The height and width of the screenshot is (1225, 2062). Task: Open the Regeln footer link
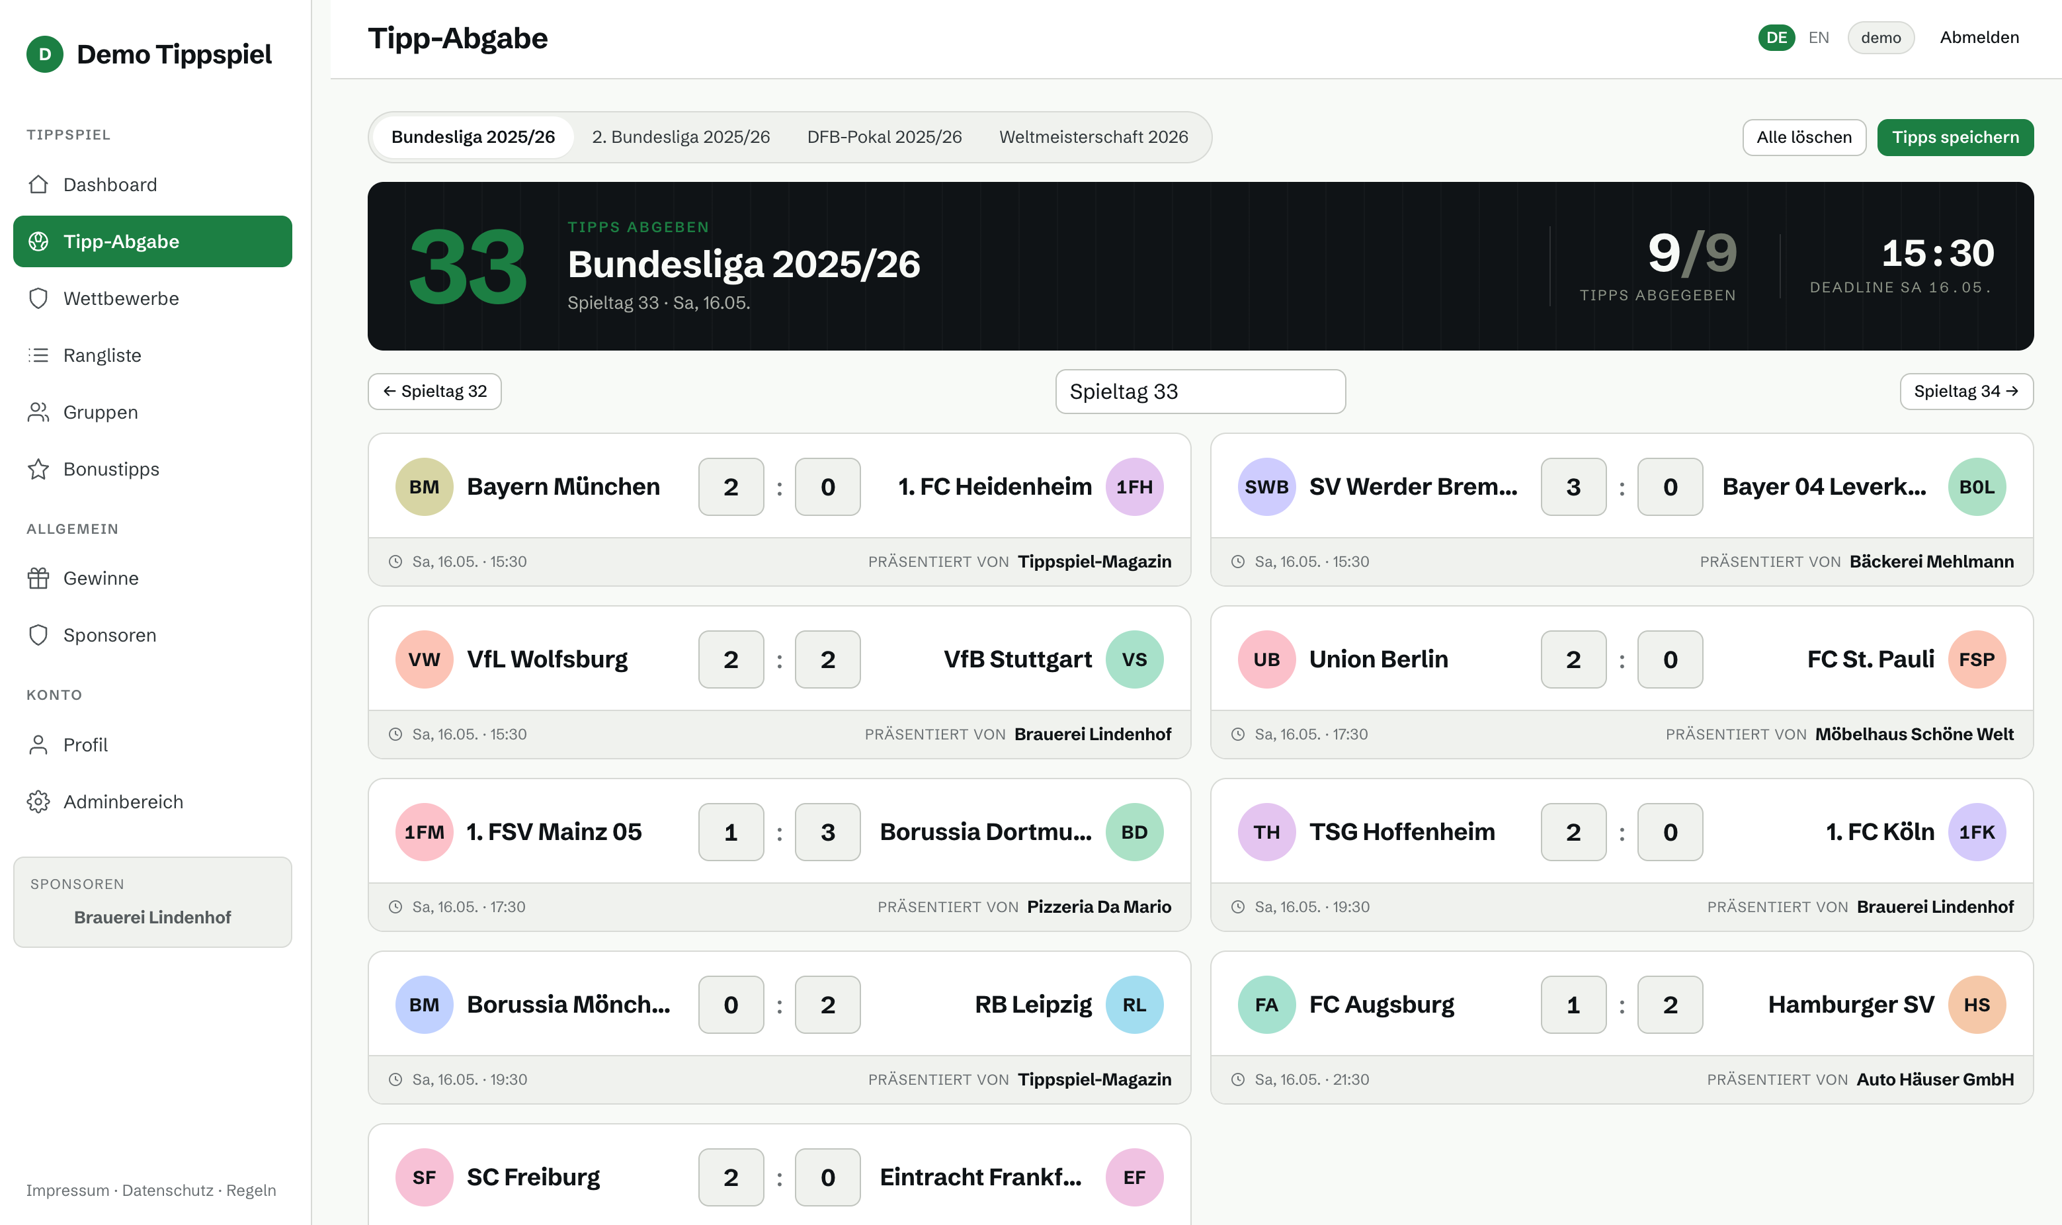tap(251, 1191)
